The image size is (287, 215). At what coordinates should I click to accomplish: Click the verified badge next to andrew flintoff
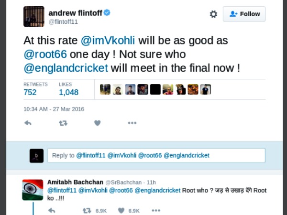coord(107,13)
